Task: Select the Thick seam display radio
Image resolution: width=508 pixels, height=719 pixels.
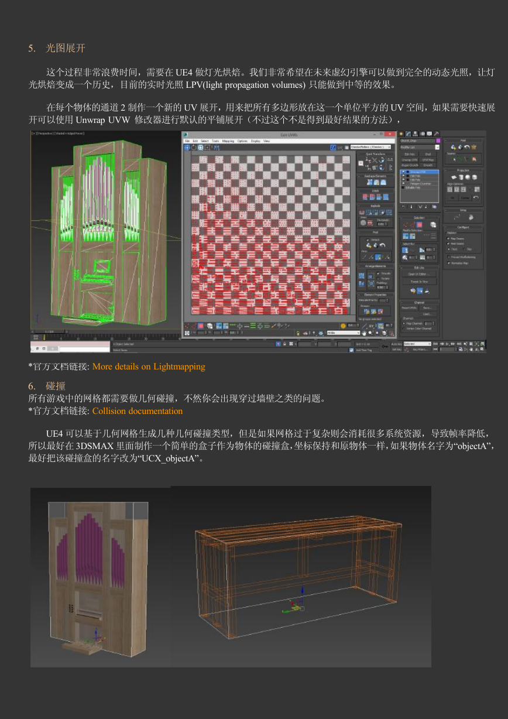Action: click(x=449, y=249)
